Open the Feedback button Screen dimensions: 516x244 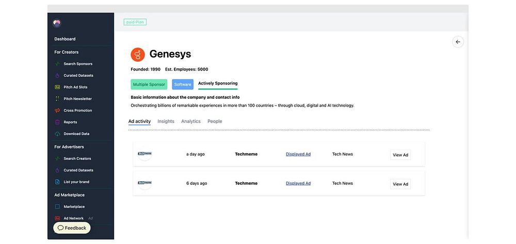(x=72, y=228)
